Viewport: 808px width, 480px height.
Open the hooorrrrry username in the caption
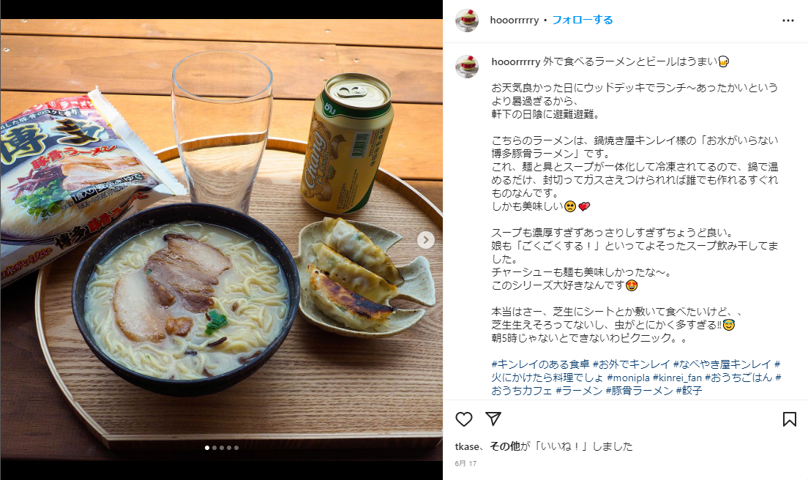click(x=516, y=61)
